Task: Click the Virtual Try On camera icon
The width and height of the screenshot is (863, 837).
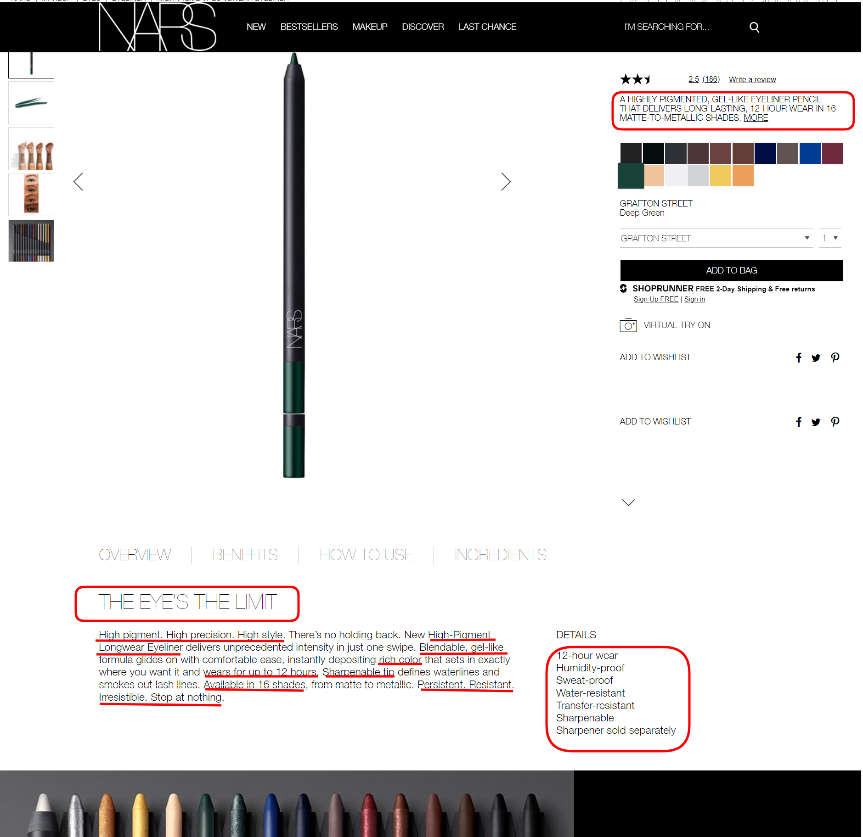Action: click(x=628, y=325)
